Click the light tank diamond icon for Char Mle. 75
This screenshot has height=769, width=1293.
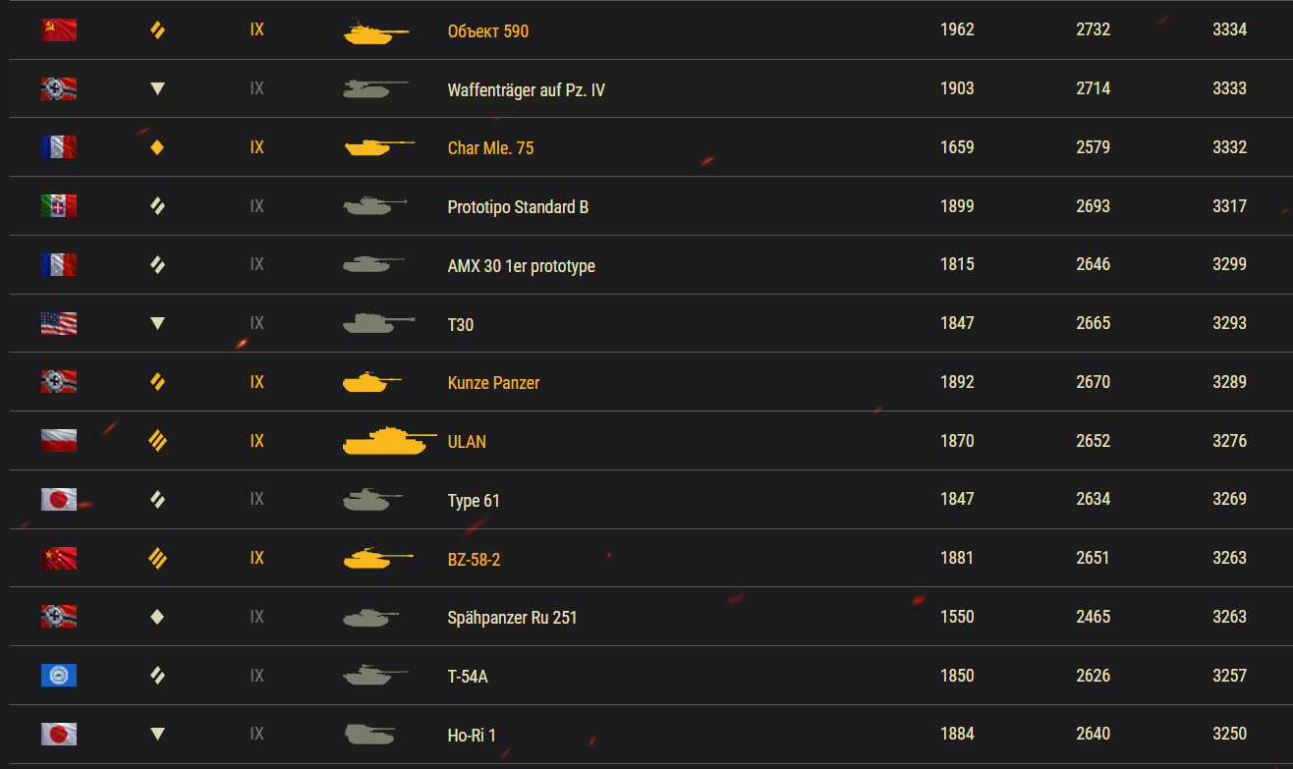157,147
